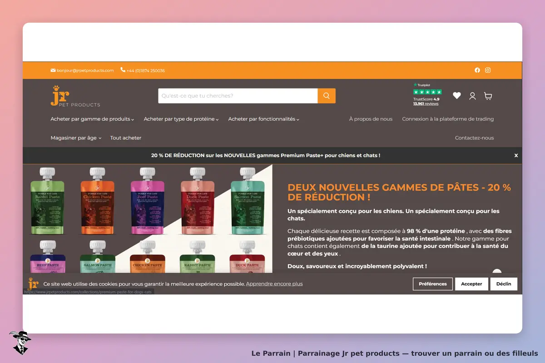This screenshot has width=545, height=363.
Task: Click the Duck Paste cat pouch image
Action: 198,201
